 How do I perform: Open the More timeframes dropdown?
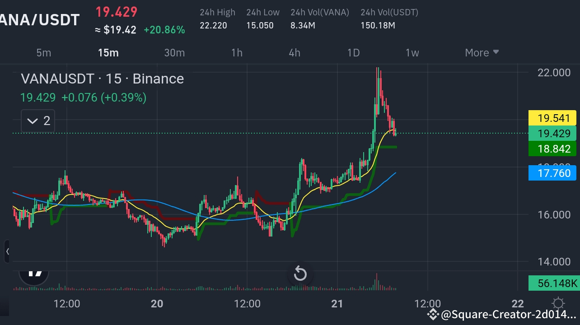481,53
